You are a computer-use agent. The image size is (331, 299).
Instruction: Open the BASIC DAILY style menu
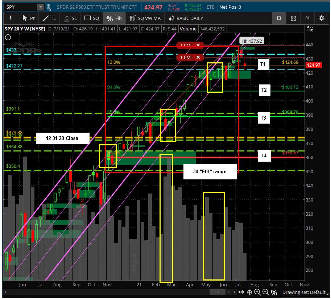tap(186, 18)
